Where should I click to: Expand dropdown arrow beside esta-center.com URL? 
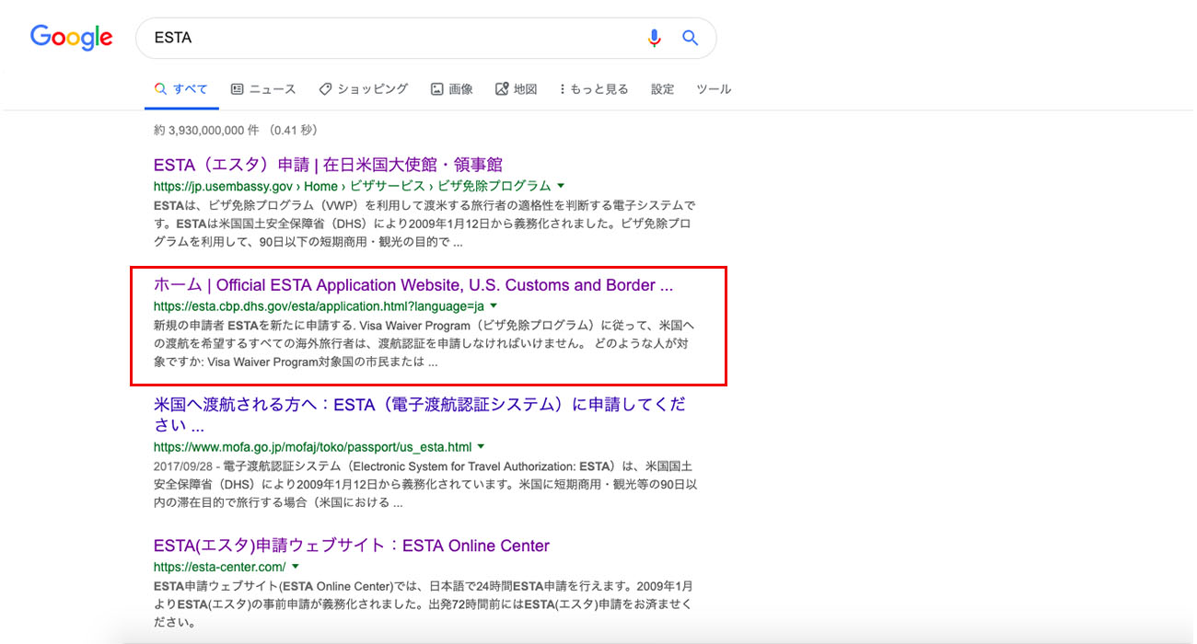296,567
